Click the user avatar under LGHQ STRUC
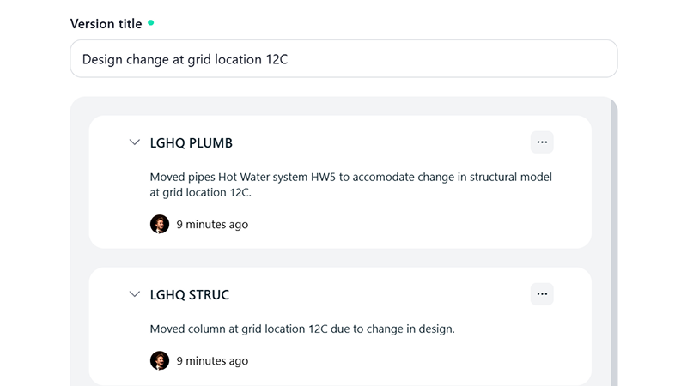687x386 pixels. (160, 360)
